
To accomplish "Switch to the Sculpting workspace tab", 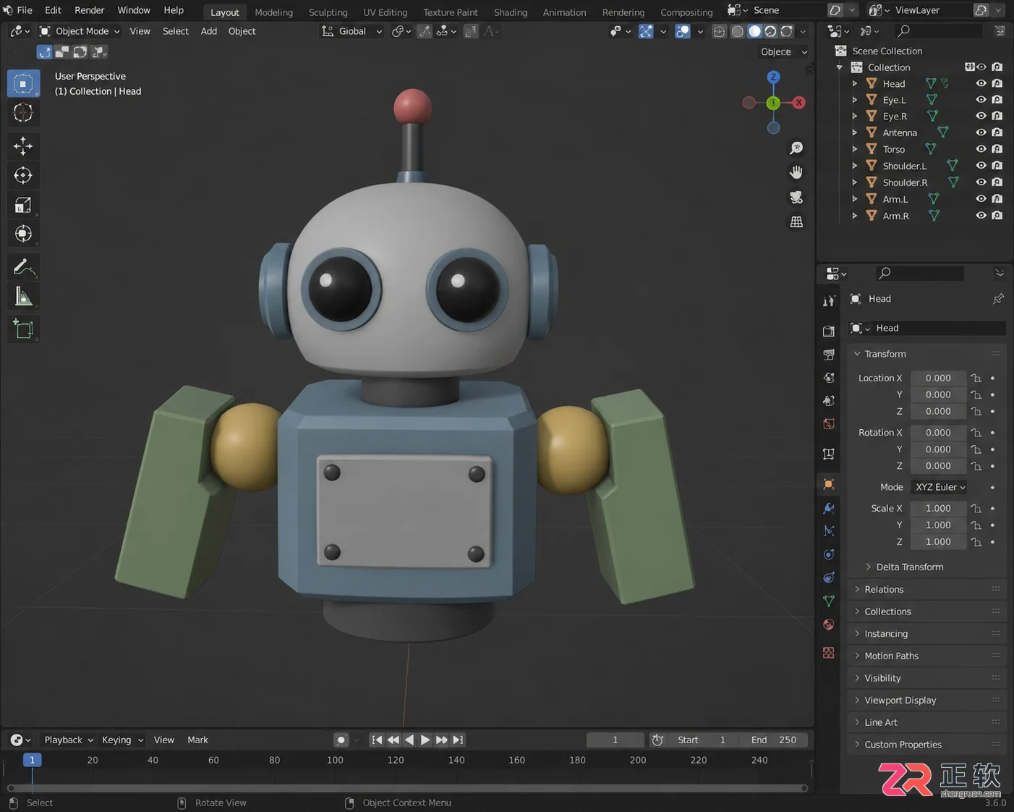I will point(328,12).
